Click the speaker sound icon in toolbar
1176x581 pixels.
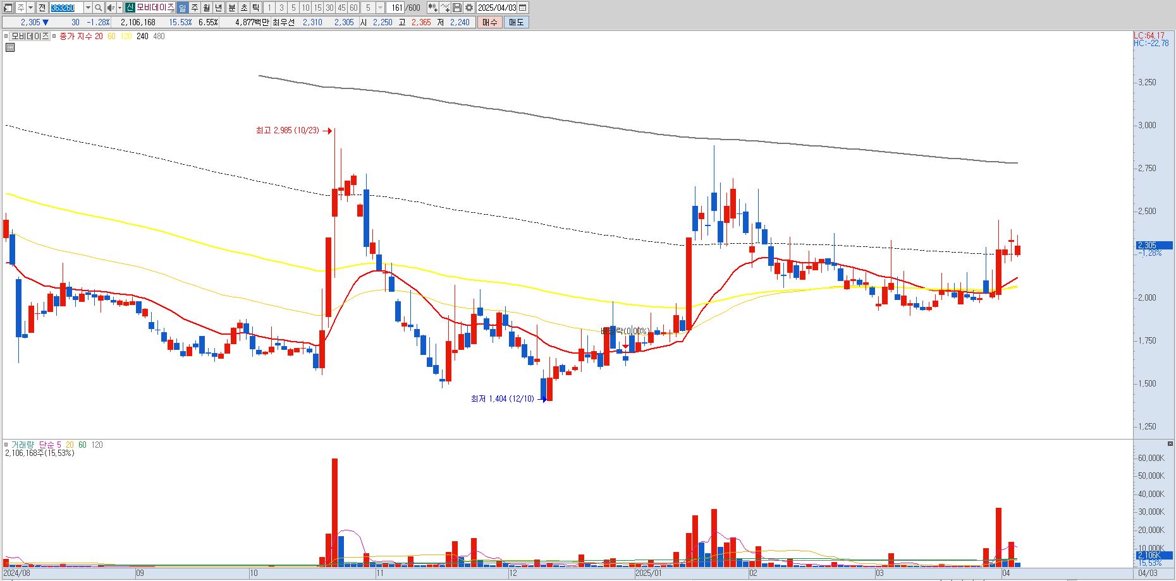111,8
